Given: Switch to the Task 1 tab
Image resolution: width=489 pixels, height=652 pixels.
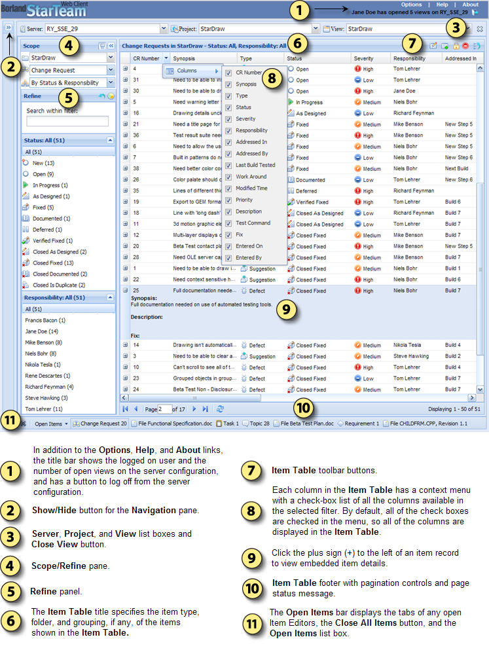Looking at the screenshot, I should tap(227, 424).
